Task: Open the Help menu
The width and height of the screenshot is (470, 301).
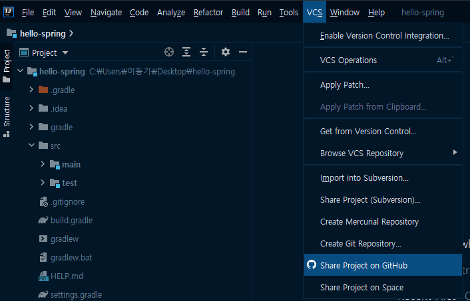Action: pyautogui.click(x=377, y=13)
